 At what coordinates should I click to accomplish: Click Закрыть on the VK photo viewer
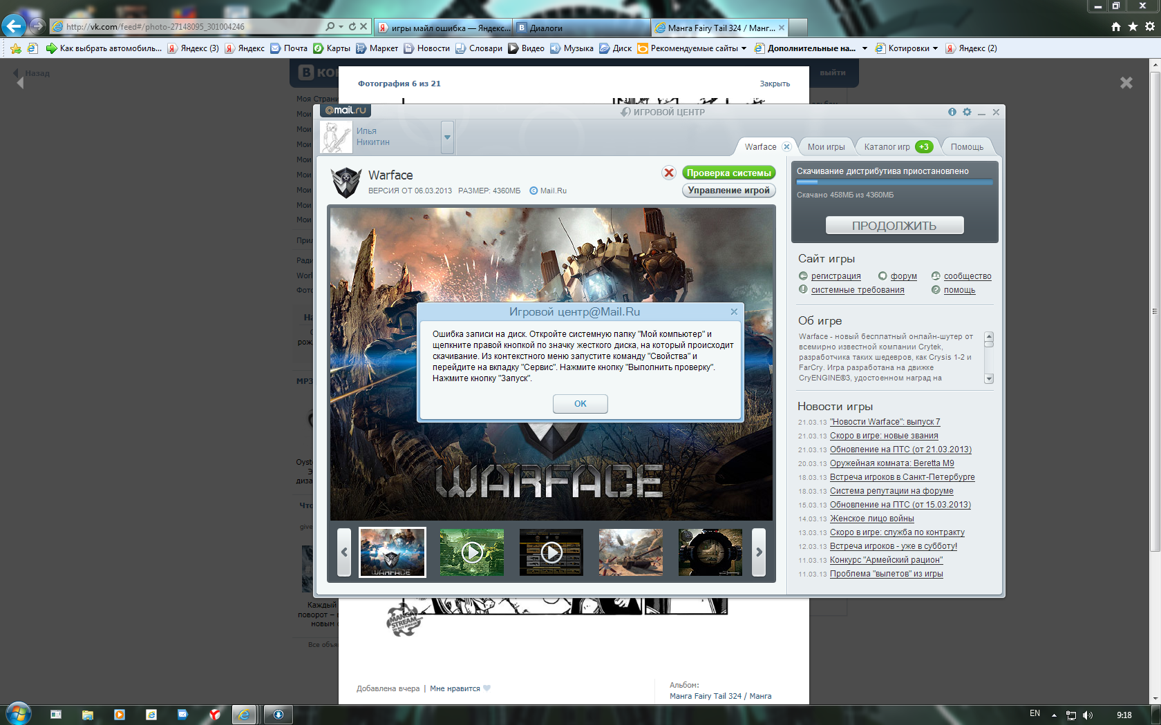(x=775, y=84)
